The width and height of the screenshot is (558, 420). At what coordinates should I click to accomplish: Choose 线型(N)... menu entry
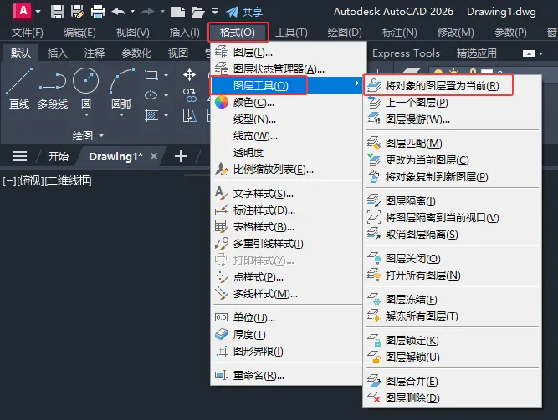coord(287,119)
